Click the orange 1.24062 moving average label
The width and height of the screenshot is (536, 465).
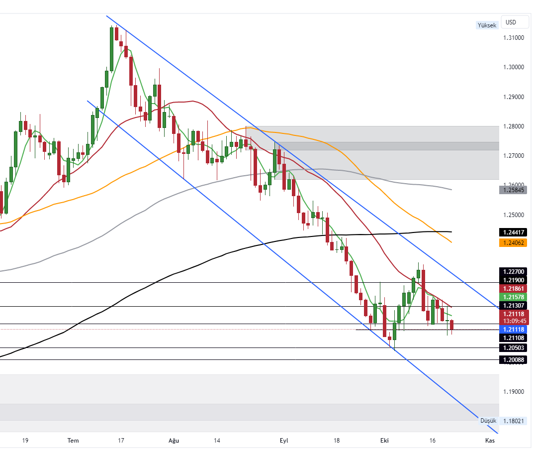(x=514, y=242)
